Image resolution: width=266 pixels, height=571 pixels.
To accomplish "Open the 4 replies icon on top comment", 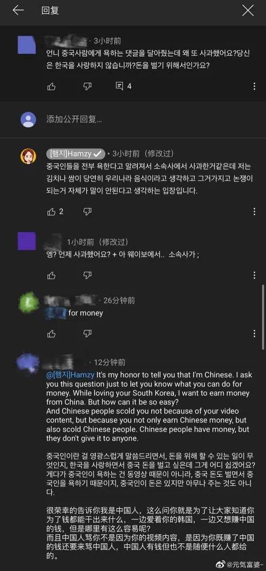I will [123, 86].
